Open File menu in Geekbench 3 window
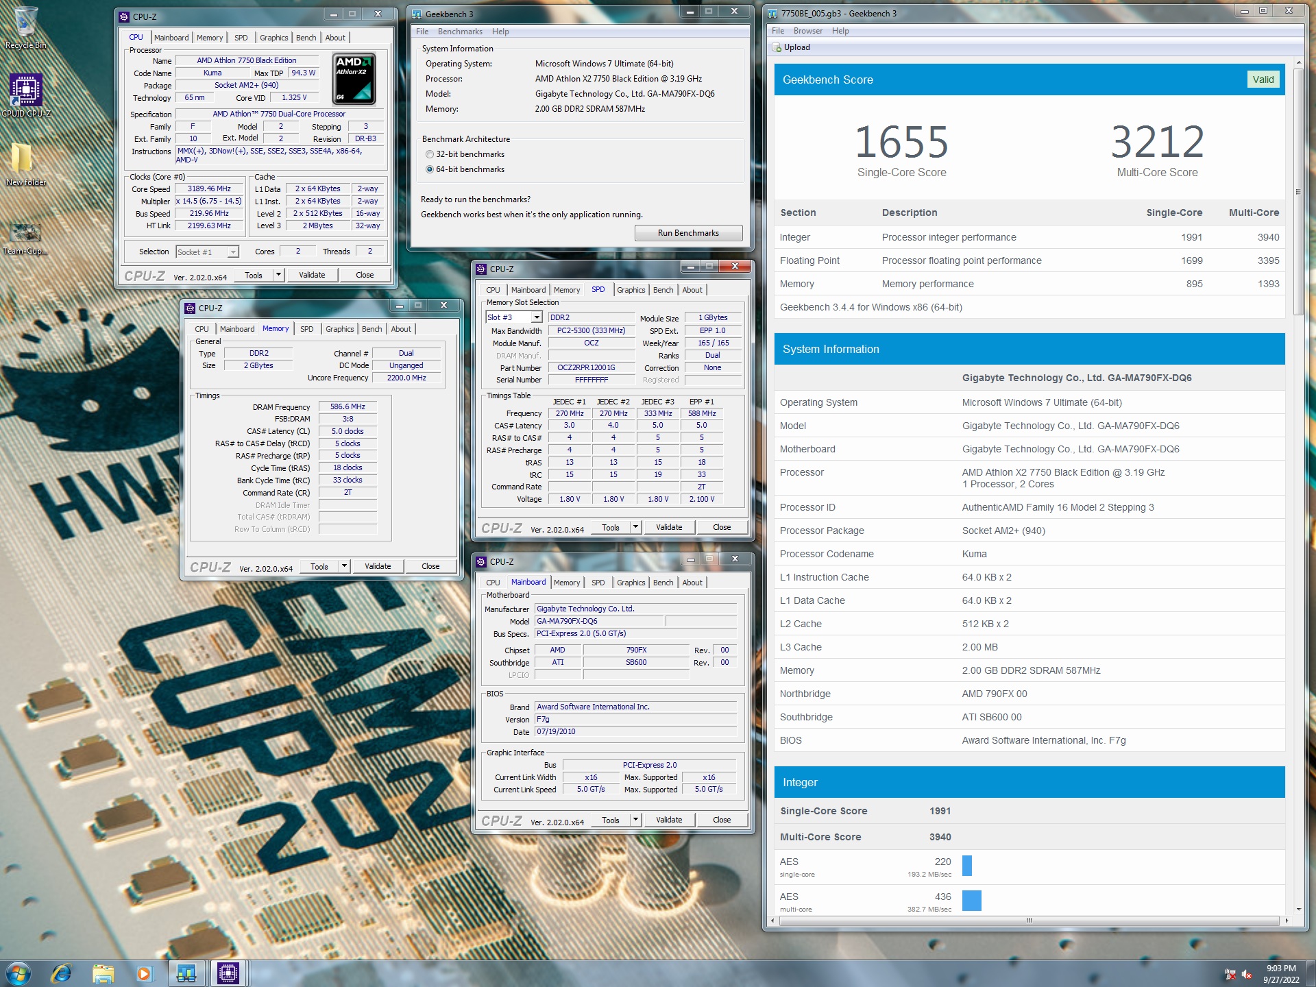Viewport: 1316px width, 987px height. [422, 32]
